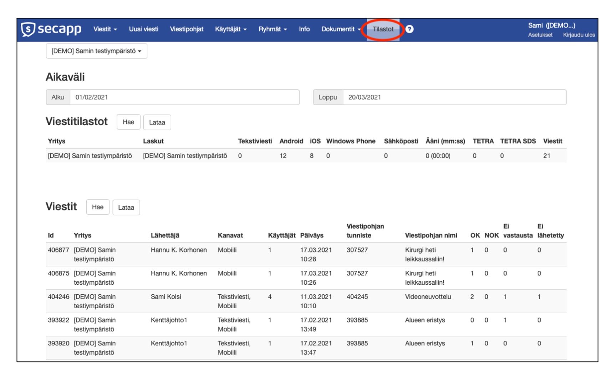The width and height of the screenshot is (616, 376).
Task: Download messages with Viestit Lataa button
Action: [x=126, y=208]
